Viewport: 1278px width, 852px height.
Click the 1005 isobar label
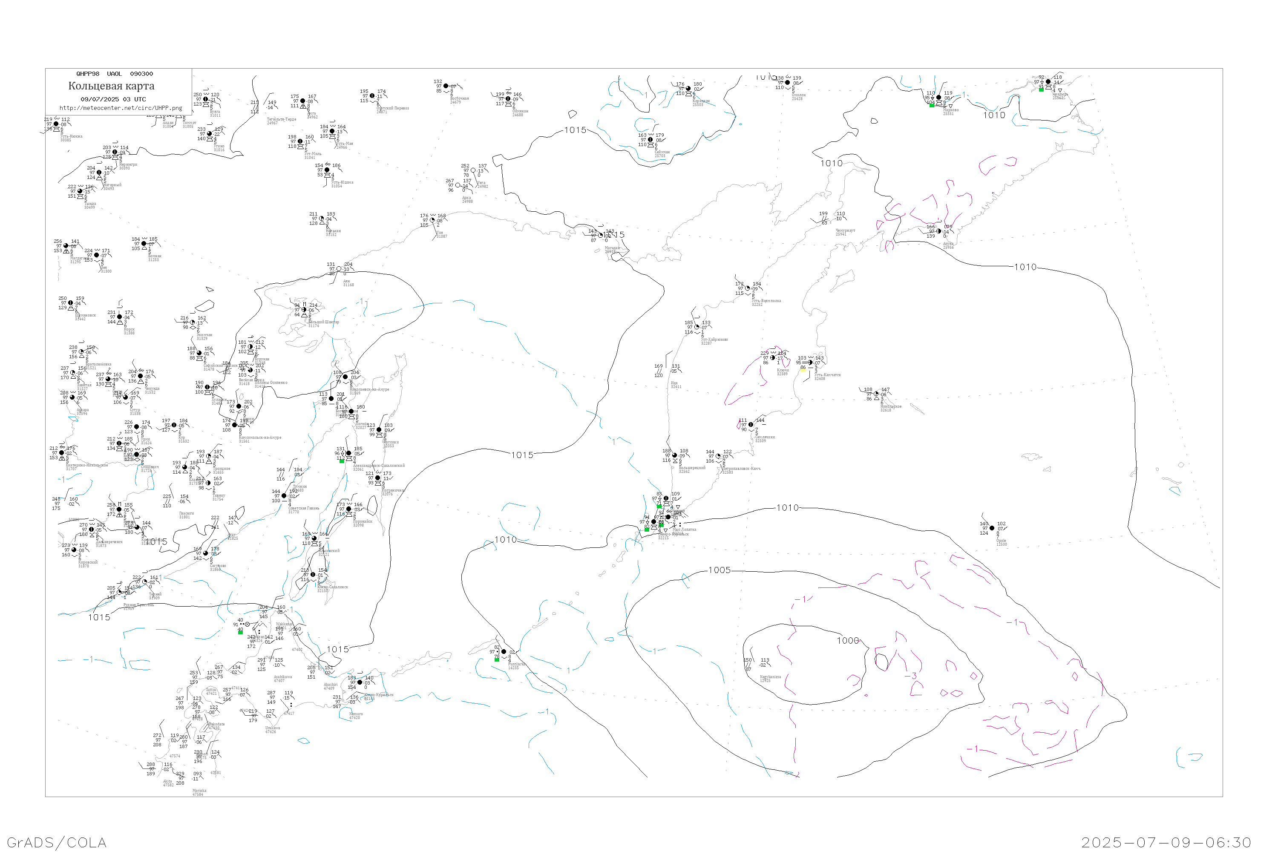click(720, 570)
